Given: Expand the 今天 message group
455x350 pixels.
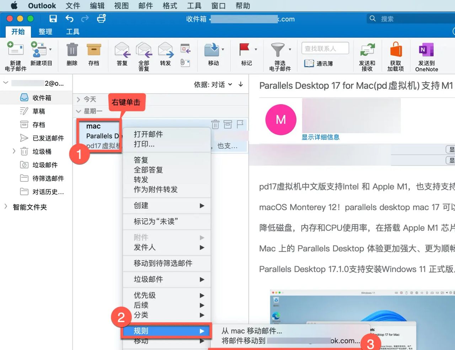Looking at the screenshot, I should click(x=78, y=99).
